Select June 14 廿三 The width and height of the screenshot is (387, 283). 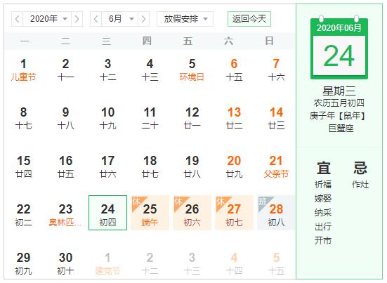(277, 119)
